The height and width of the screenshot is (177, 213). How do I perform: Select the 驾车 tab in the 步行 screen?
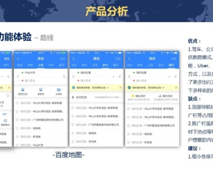click(x=84, y=65)
